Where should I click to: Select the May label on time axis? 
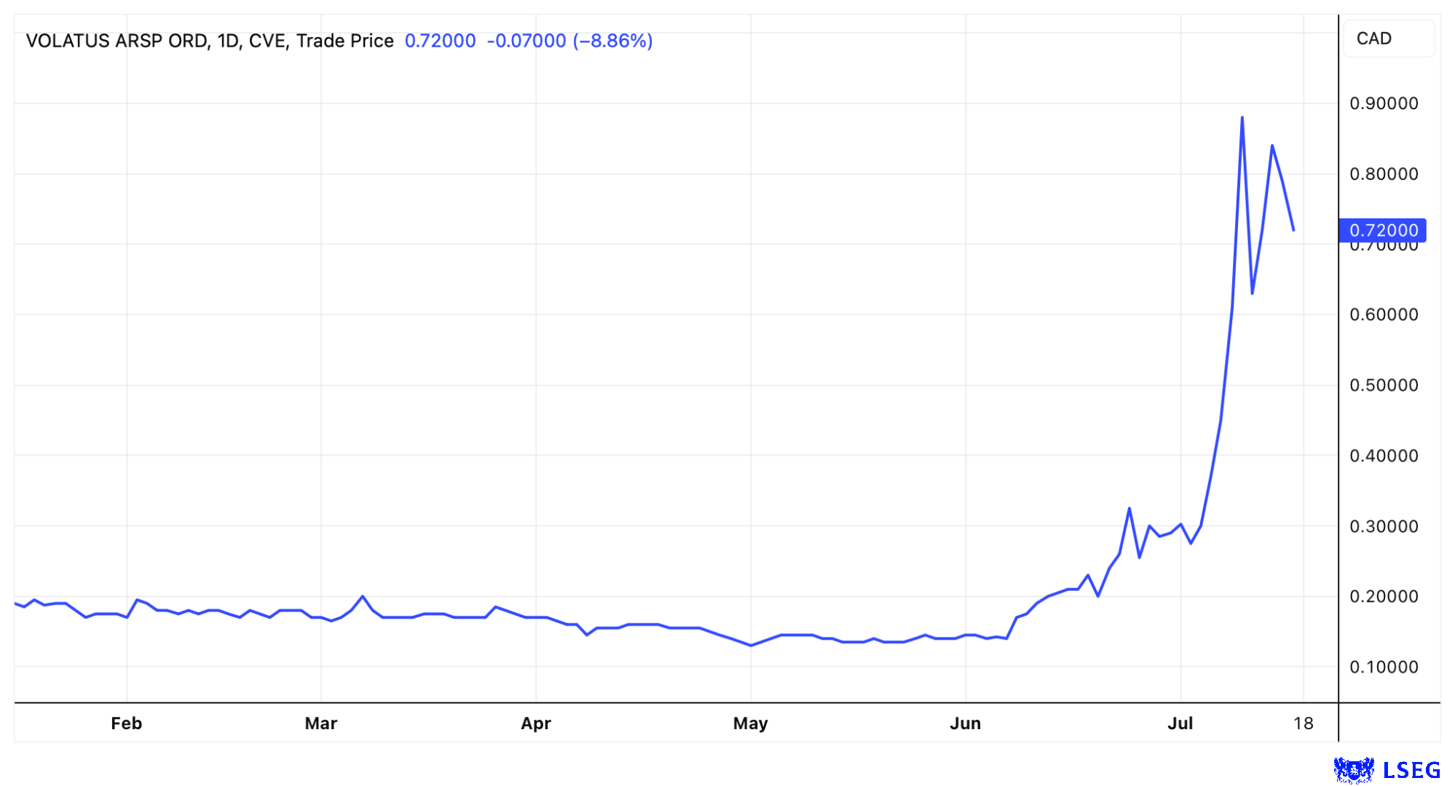coord(750,723)
